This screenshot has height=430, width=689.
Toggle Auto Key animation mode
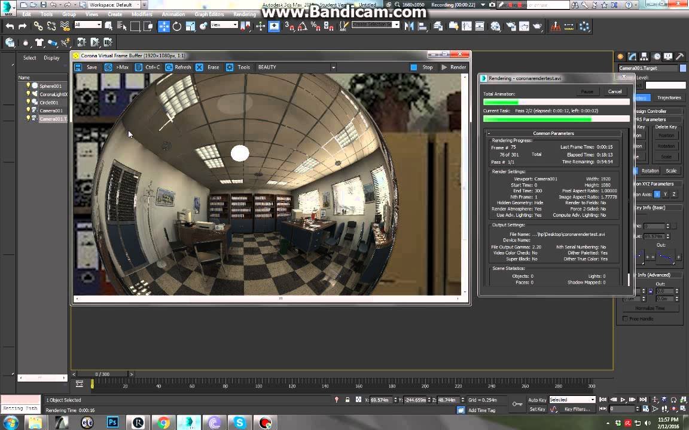537,400
